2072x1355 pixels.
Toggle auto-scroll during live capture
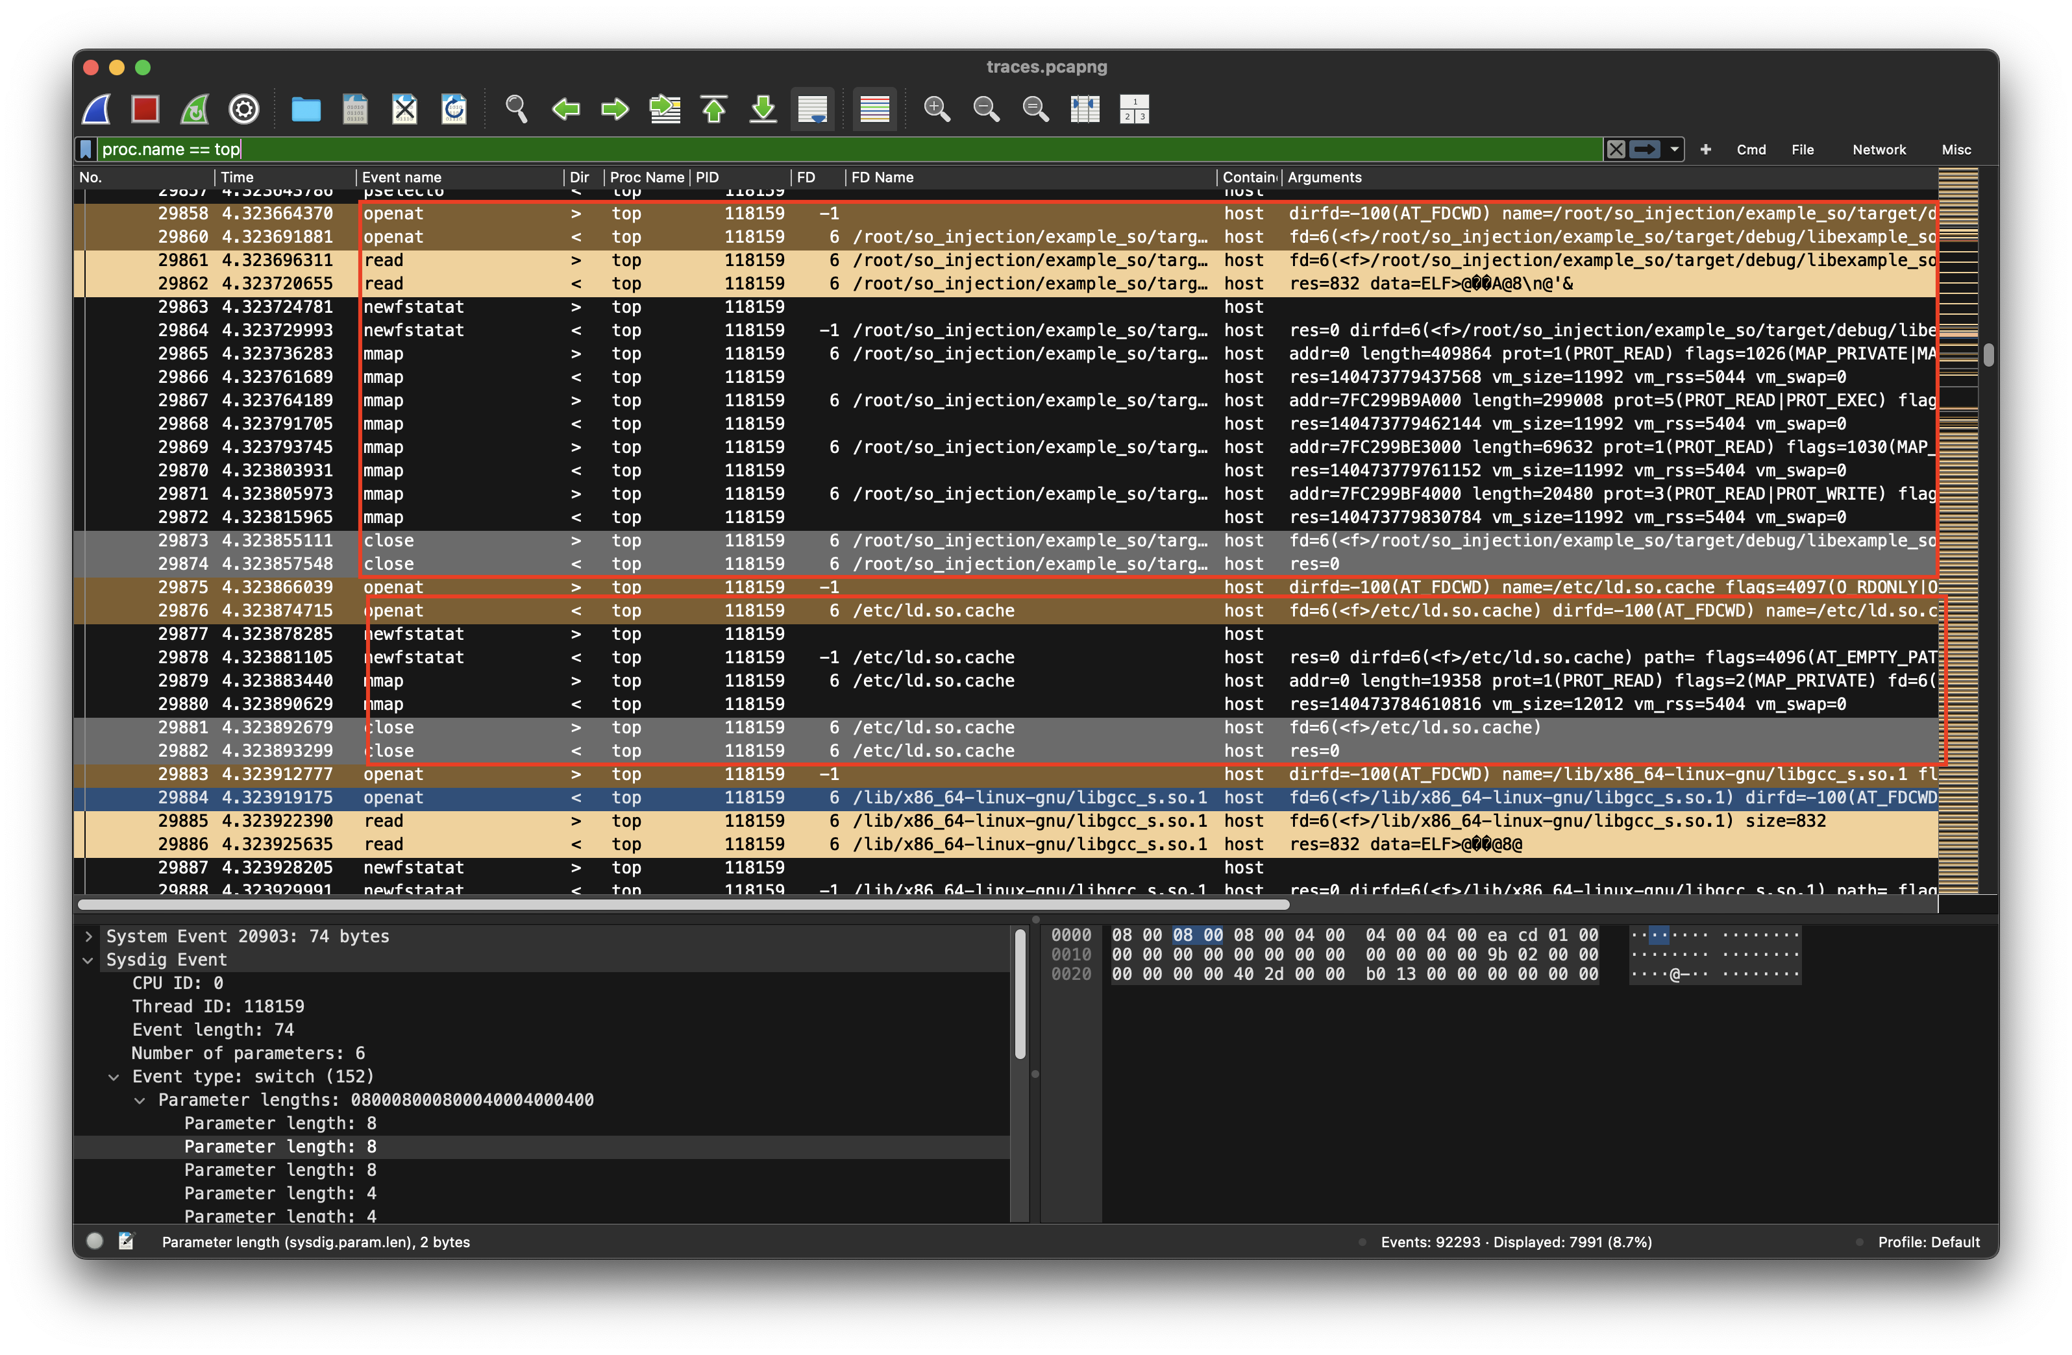(812, 109)
